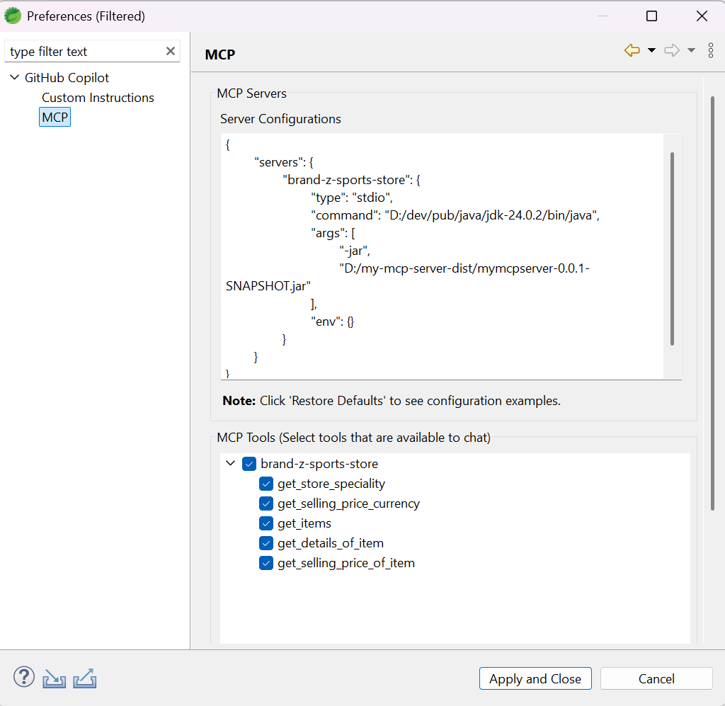Collapse the brand-z-sports-store tools list
This screenshot has height=706, width=725.
(230, 464)
